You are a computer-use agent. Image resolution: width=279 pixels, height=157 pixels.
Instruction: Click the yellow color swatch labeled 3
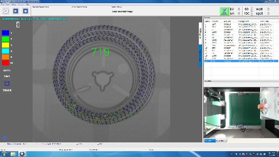click(x=6, y=45)
